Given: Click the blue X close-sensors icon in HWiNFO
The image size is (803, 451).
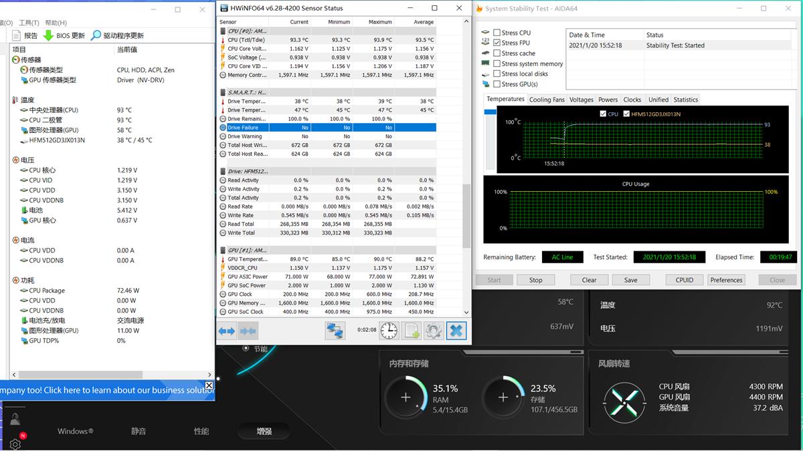Looking at the screenshot, I should click(x=456, y=330).
